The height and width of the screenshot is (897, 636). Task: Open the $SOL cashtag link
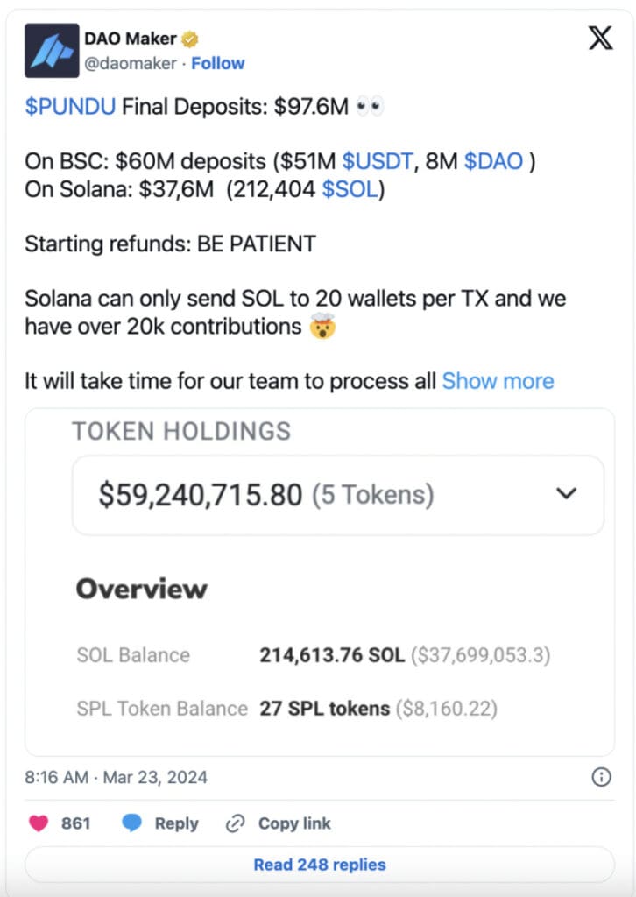click(351, 190)
